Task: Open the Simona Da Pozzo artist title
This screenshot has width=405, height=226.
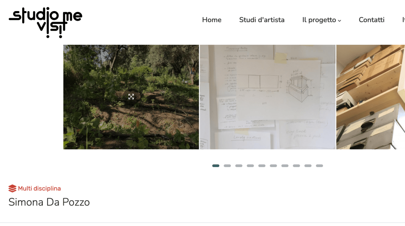Action: click(x=49, y=202)
